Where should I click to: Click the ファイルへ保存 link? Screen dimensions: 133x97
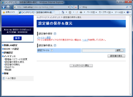click(44, 38)
